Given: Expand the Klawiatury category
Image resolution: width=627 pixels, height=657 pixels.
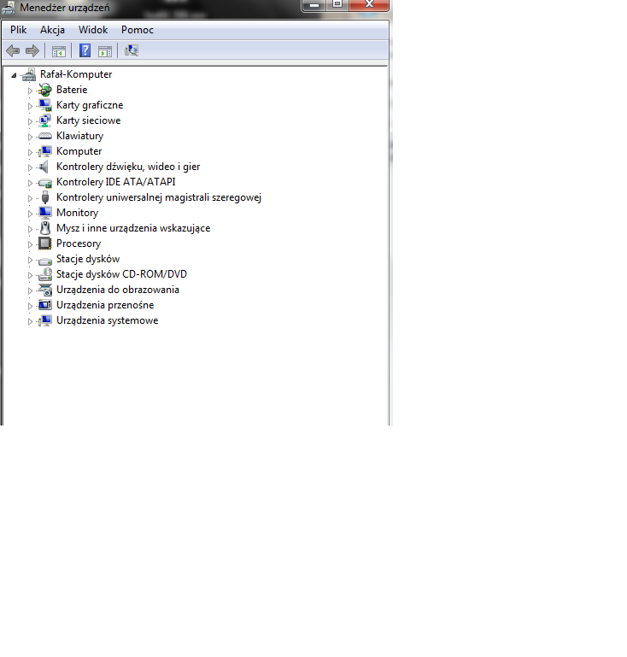Looking at the screenshot, I should coord(30,137).
